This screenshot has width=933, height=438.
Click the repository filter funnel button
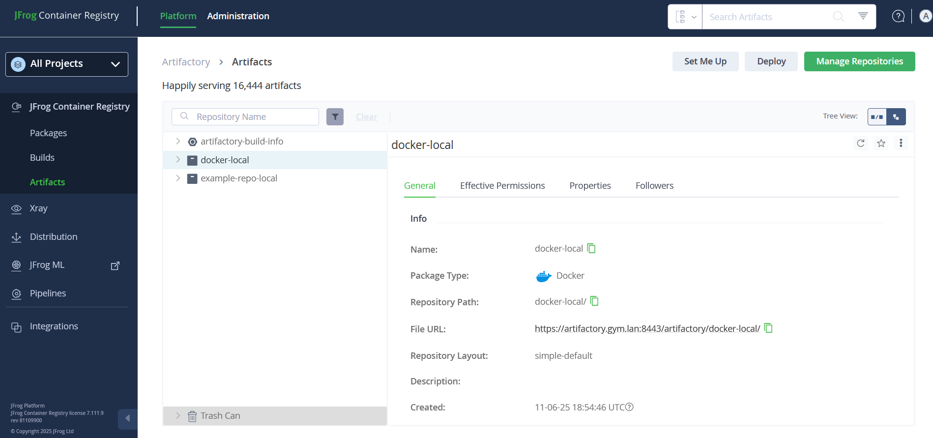coord(335,117)
